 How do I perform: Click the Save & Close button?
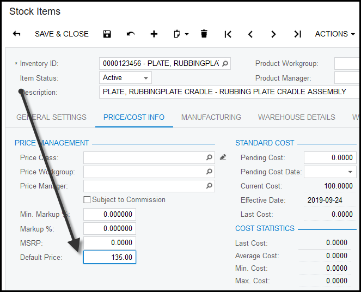point(62,34)
